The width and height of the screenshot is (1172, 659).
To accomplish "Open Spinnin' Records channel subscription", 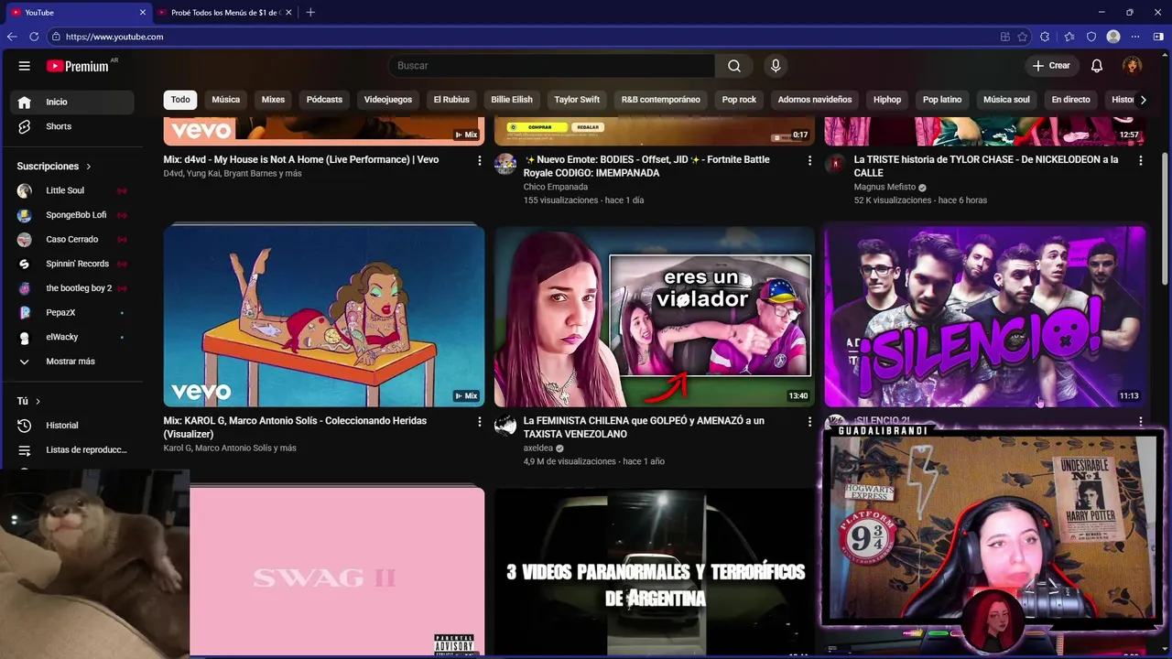I will coord(72,264).
